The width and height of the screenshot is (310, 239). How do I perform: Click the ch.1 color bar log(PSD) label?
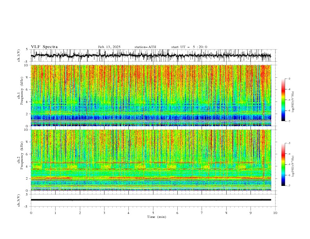click(x=293, y=102)
